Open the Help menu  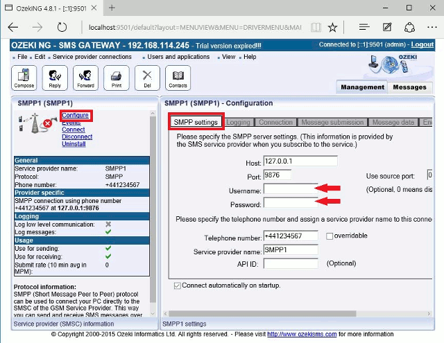pos(250,57)
